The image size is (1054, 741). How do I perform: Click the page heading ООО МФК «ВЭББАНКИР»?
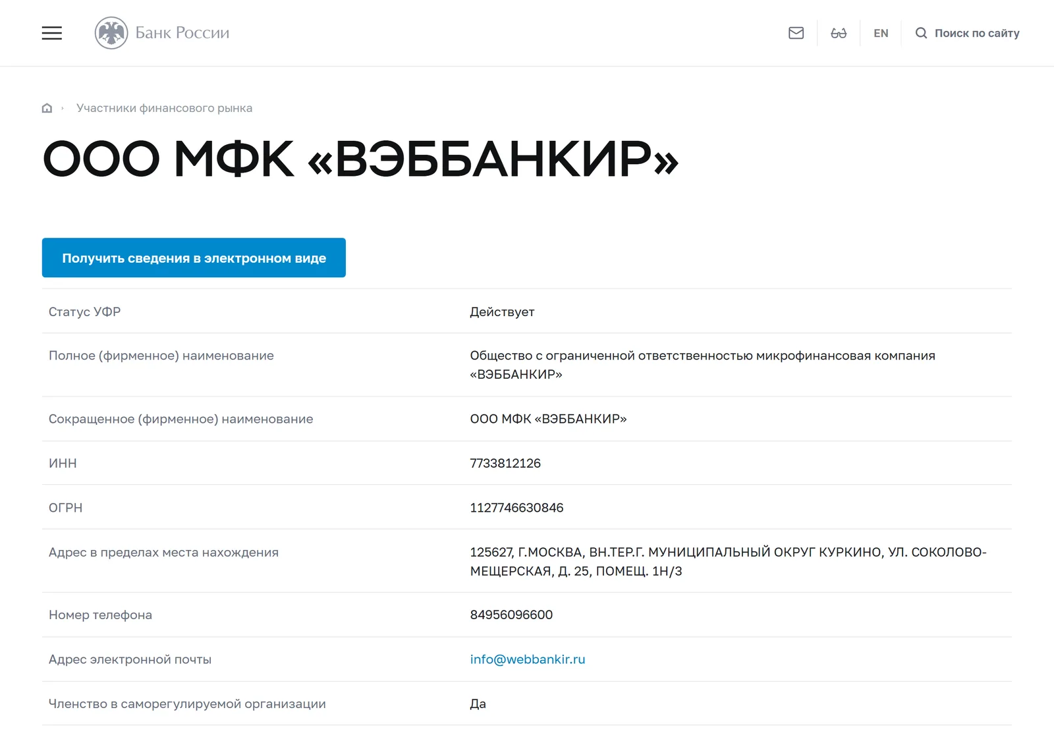pos(360,159)
